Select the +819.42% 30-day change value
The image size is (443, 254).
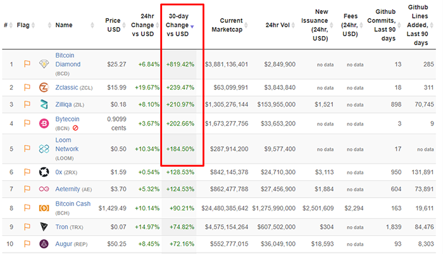point(180,64)
